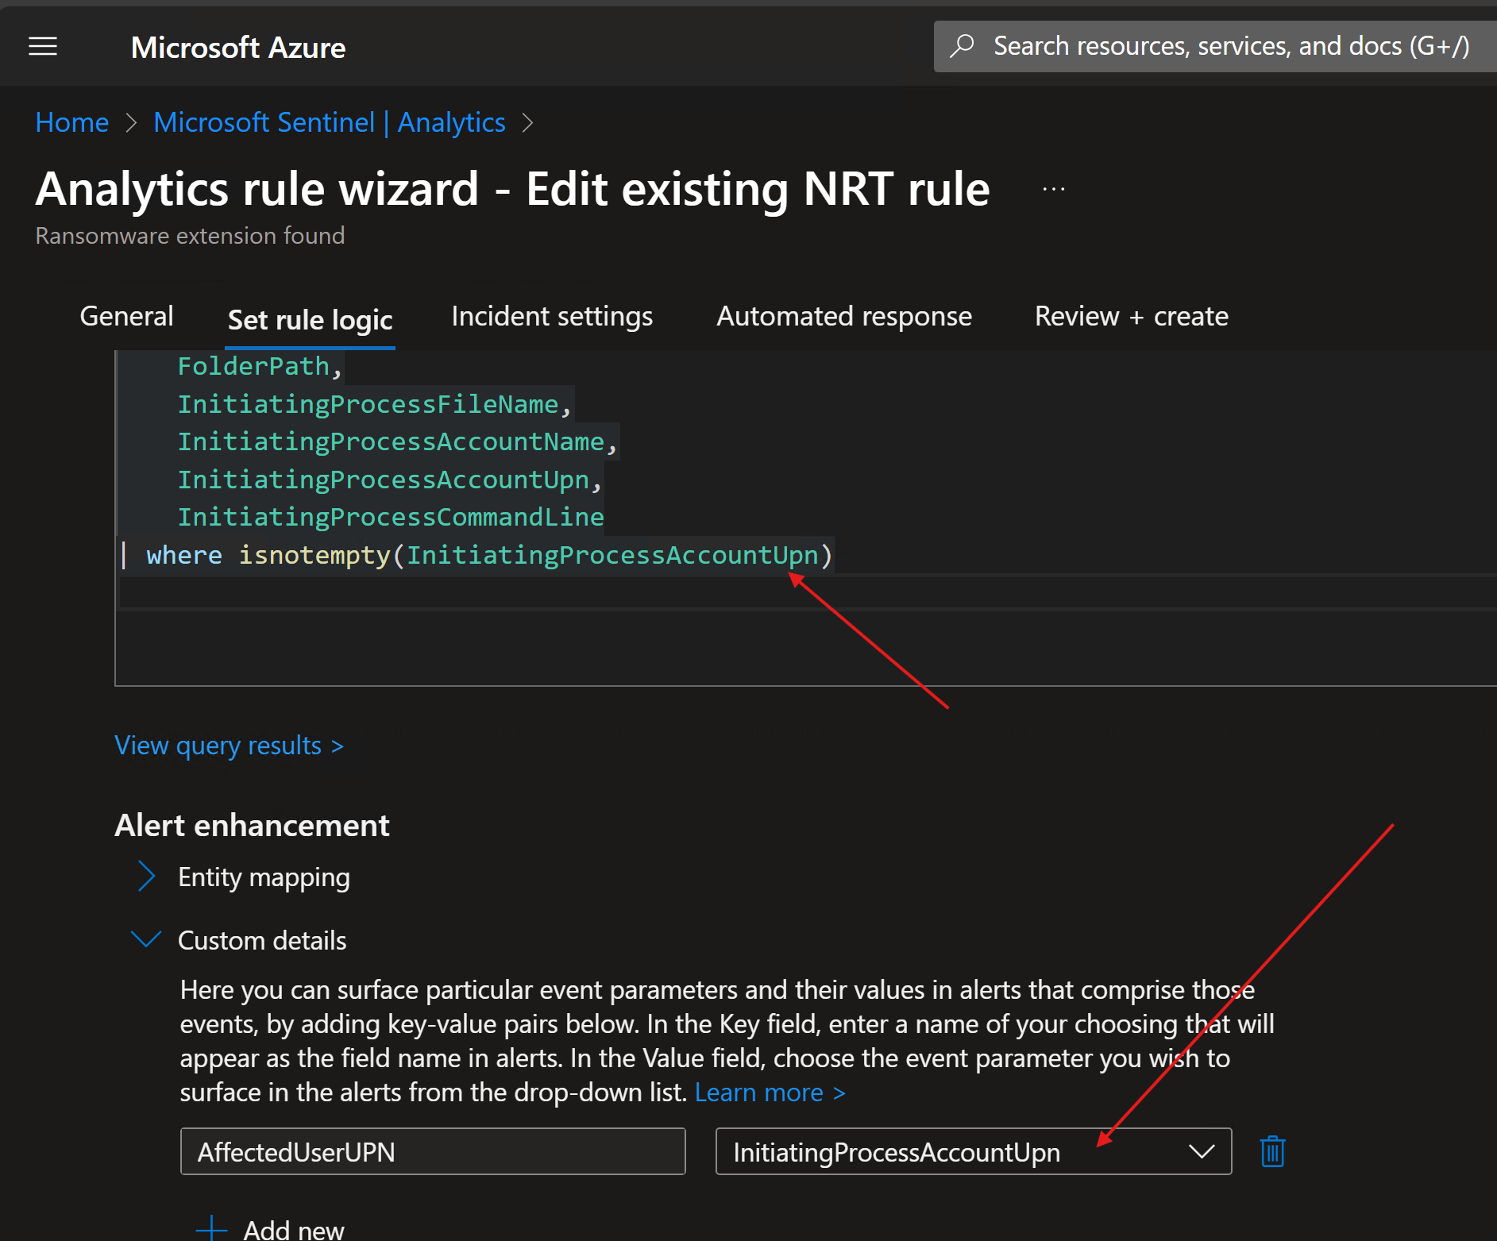Viewport: 1497px width, 1241px height.
Task: Switch to the General tab
Action: pyautogui.click(x=127, y=316)
